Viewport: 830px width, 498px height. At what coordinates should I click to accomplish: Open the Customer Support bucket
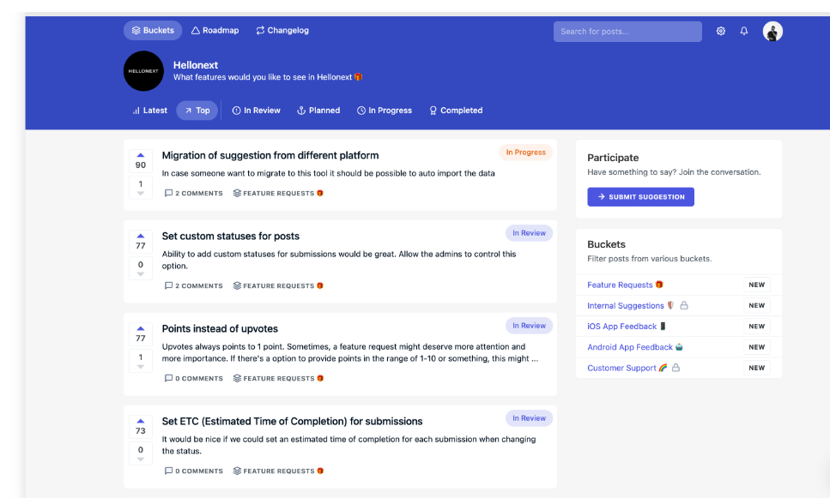[x=622, y=368]
